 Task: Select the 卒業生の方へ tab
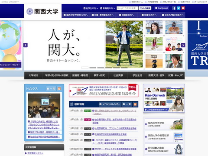point(149,15)
